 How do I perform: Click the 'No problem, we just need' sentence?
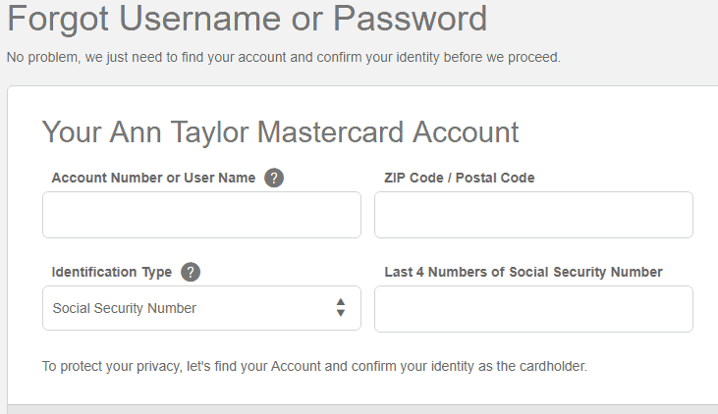(284, 58)
